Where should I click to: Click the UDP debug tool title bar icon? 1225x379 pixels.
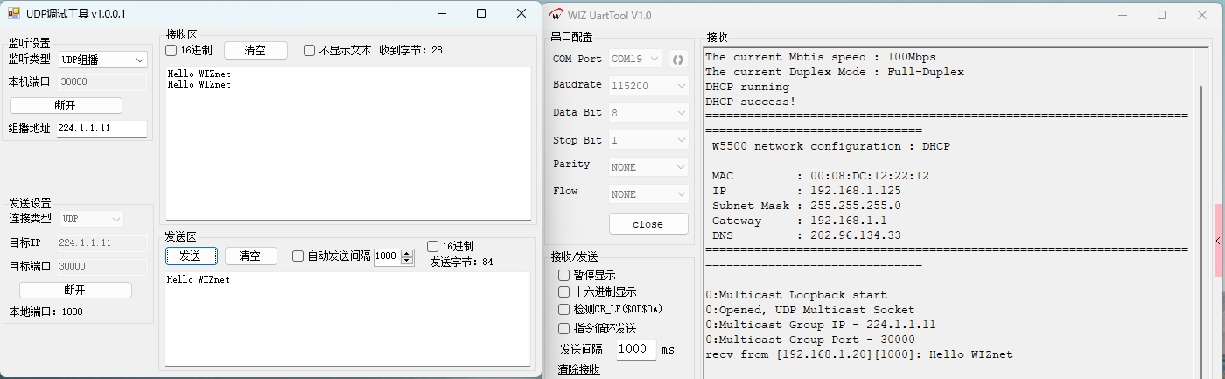click(13, 14)
